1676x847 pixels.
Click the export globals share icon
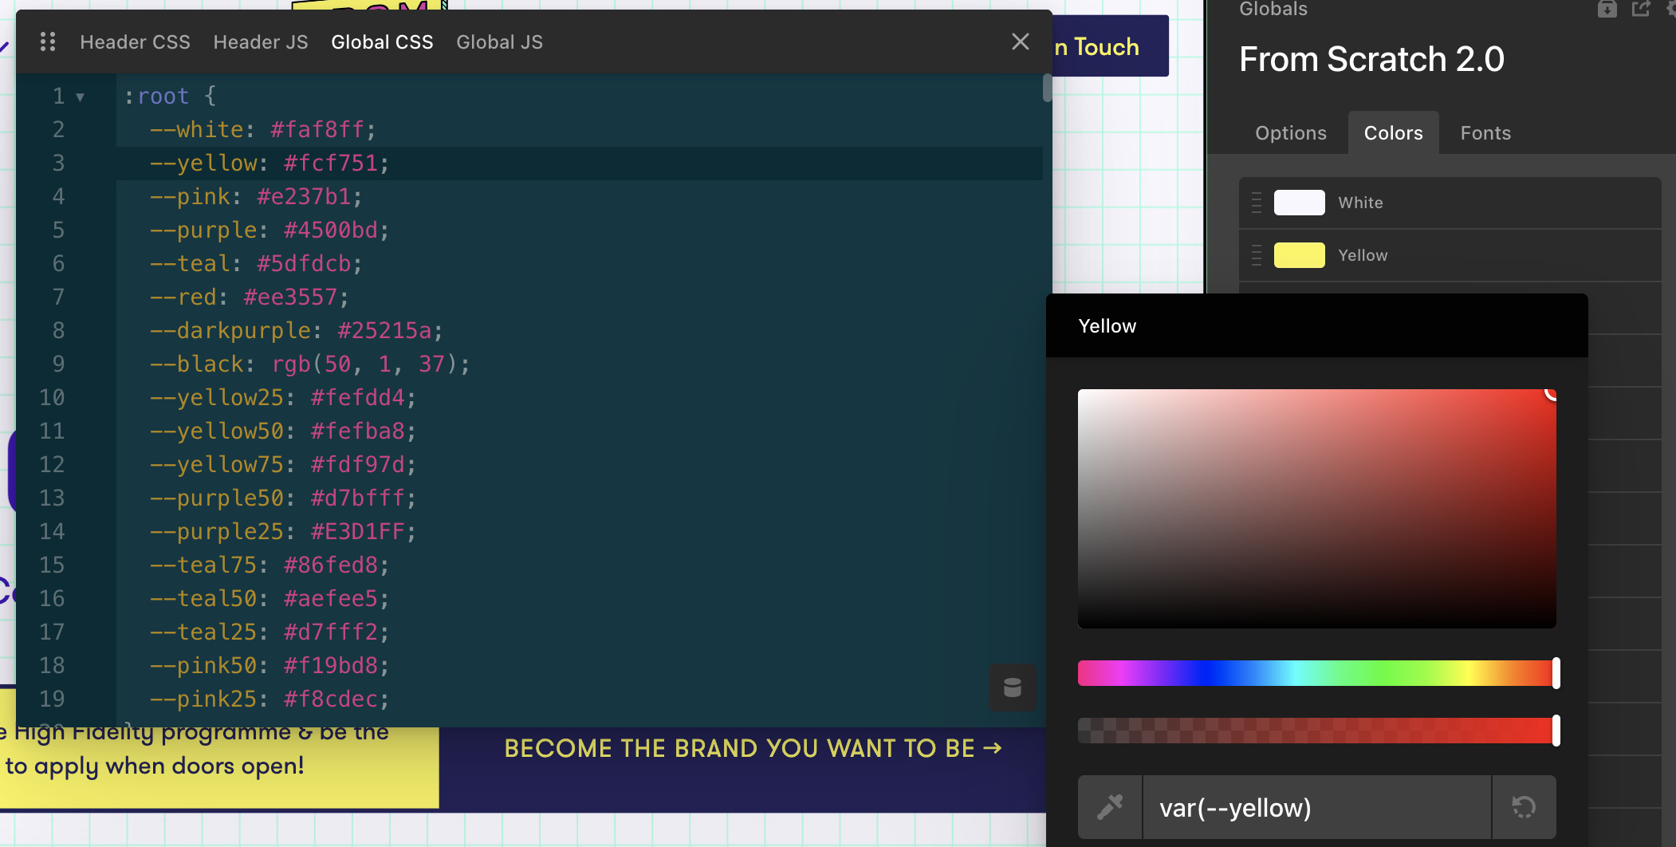tap(1641, 9)
